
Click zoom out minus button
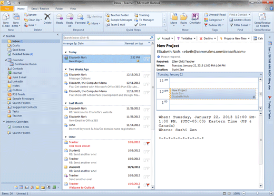(244, 193)
